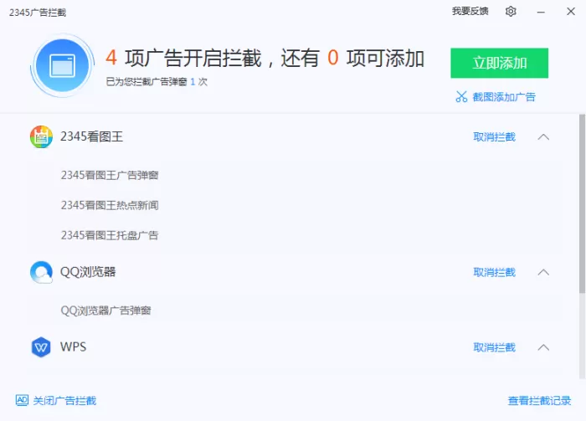Click the blue ad-window logo icon
The height and width of the screenshot is (421, 586).
[x=63, y=66]
